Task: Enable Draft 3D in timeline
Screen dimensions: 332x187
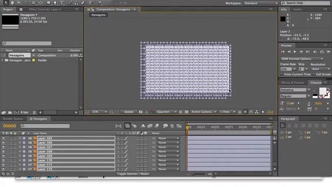Action: (x=134, y=126)
